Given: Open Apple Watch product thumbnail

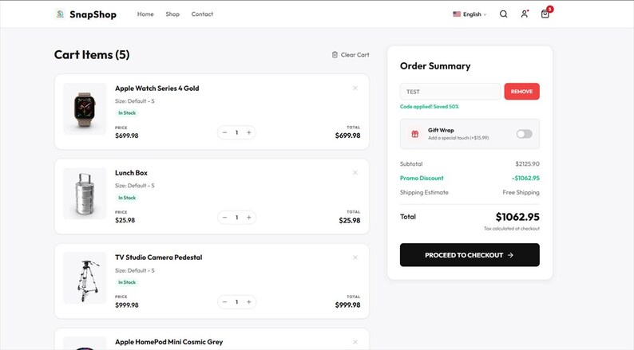Looking at the screenshot, I should click(85, 109).
